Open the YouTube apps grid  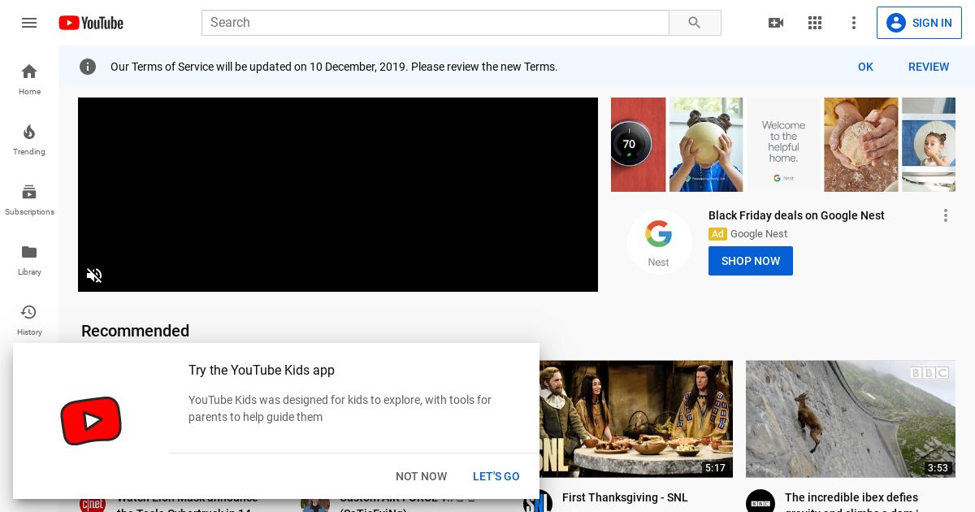(x=815, y=23)
